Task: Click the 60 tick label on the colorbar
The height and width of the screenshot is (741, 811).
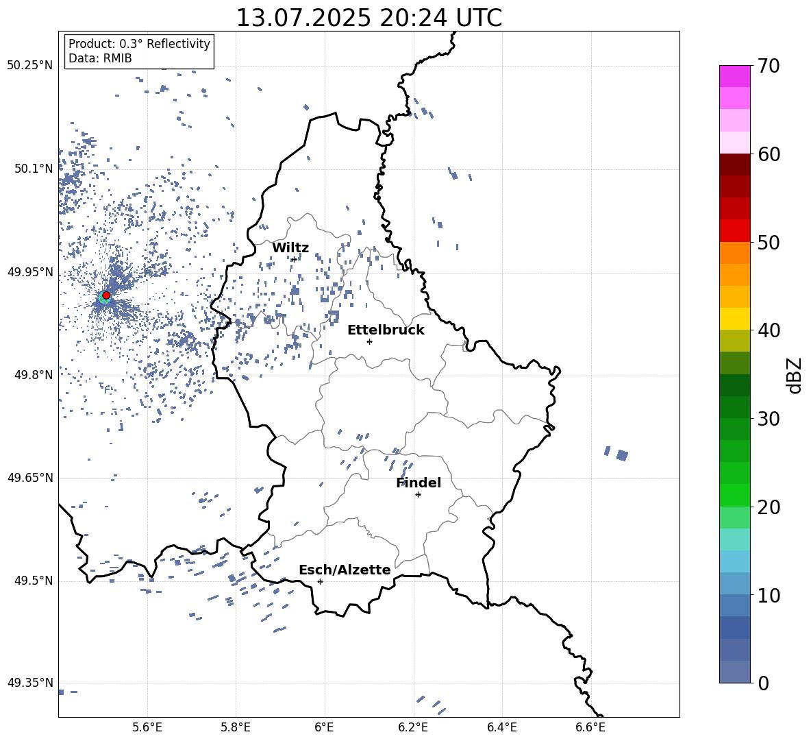Action: click(x=769, y=154)
